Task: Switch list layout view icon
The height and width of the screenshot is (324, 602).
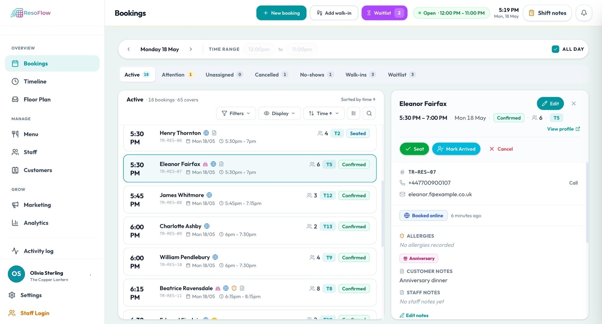Action: point(354,113)
